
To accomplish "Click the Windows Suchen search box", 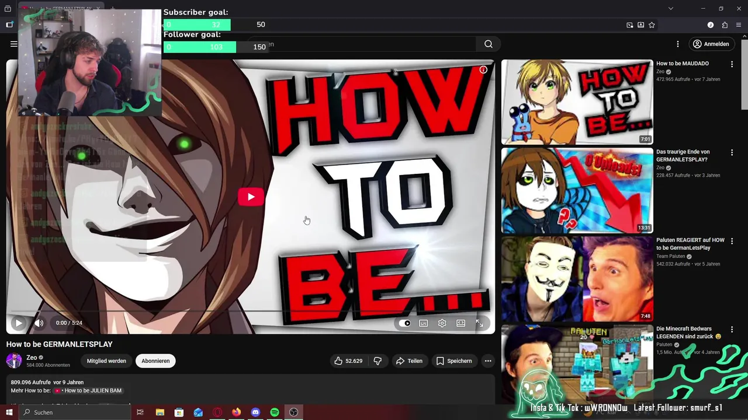I will (75, 412).
